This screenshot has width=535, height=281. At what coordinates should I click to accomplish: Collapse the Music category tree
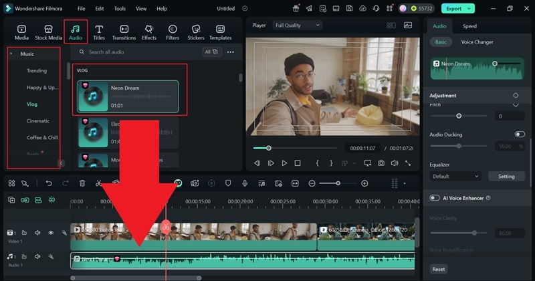(11, 54)
